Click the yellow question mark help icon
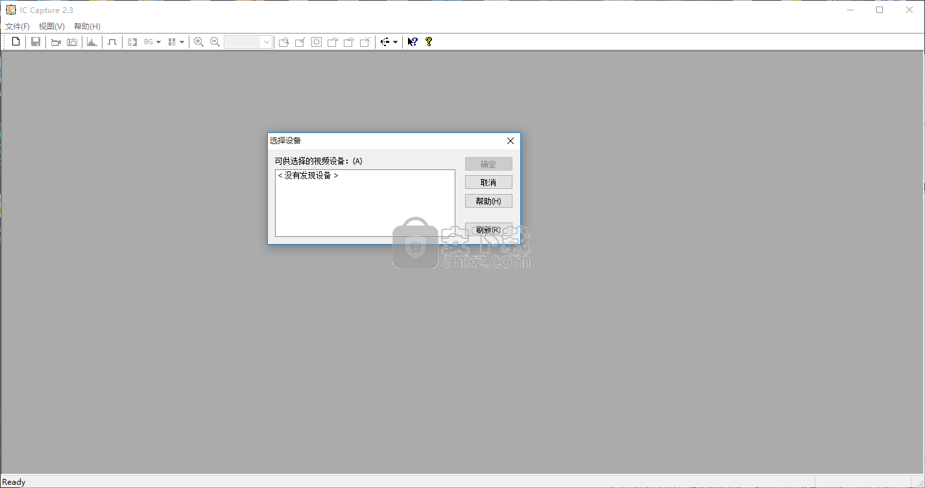 tap(429, 42)
